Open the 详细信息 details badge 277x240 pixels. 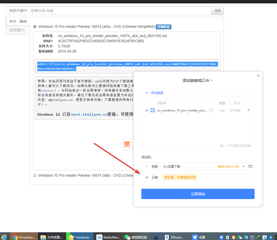163,27
